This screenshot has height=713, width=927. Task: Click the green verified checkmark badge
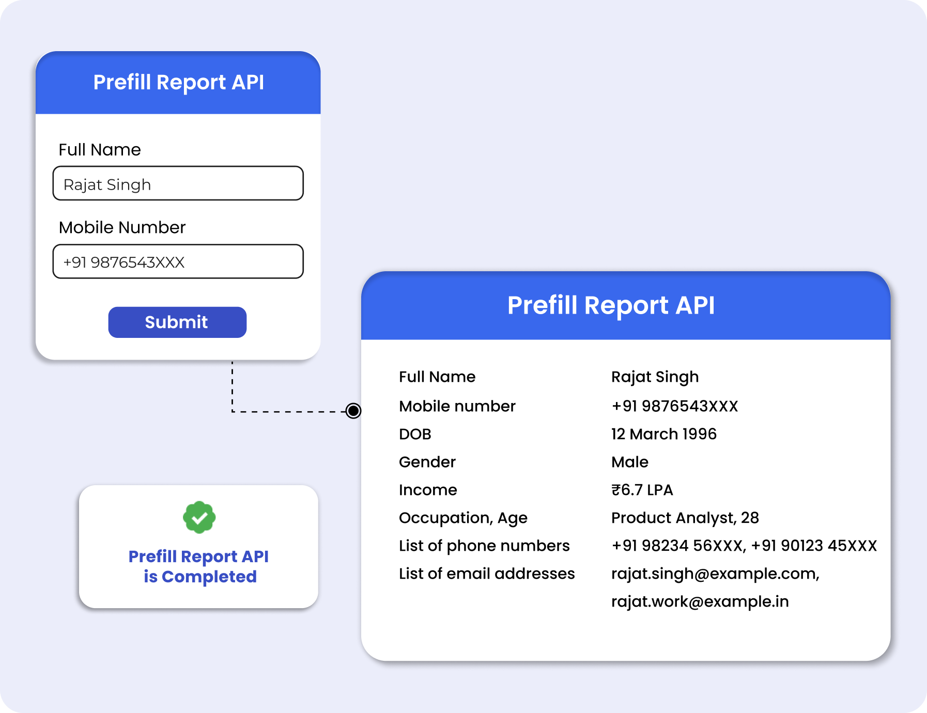coord(199,517)
